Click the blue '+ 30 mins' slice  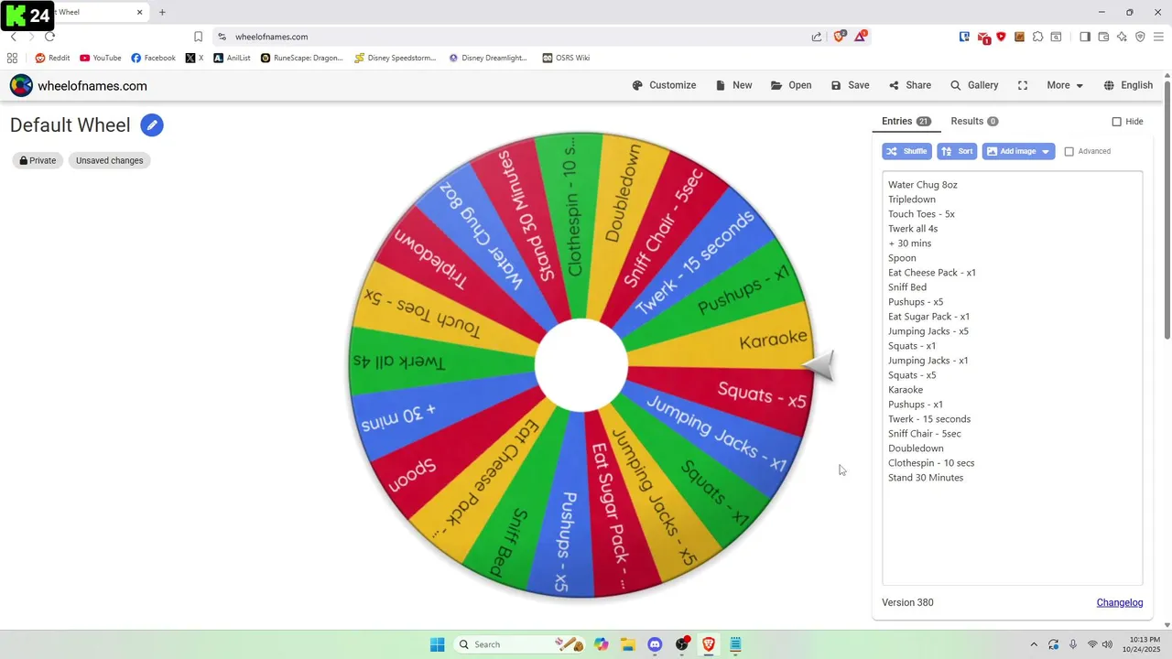click(x=399, y=416)
